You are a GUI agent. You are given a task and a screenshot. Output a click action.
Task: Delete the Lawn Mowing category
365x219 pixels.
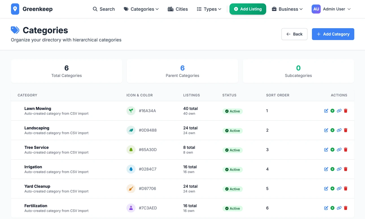tap(346, 111)
